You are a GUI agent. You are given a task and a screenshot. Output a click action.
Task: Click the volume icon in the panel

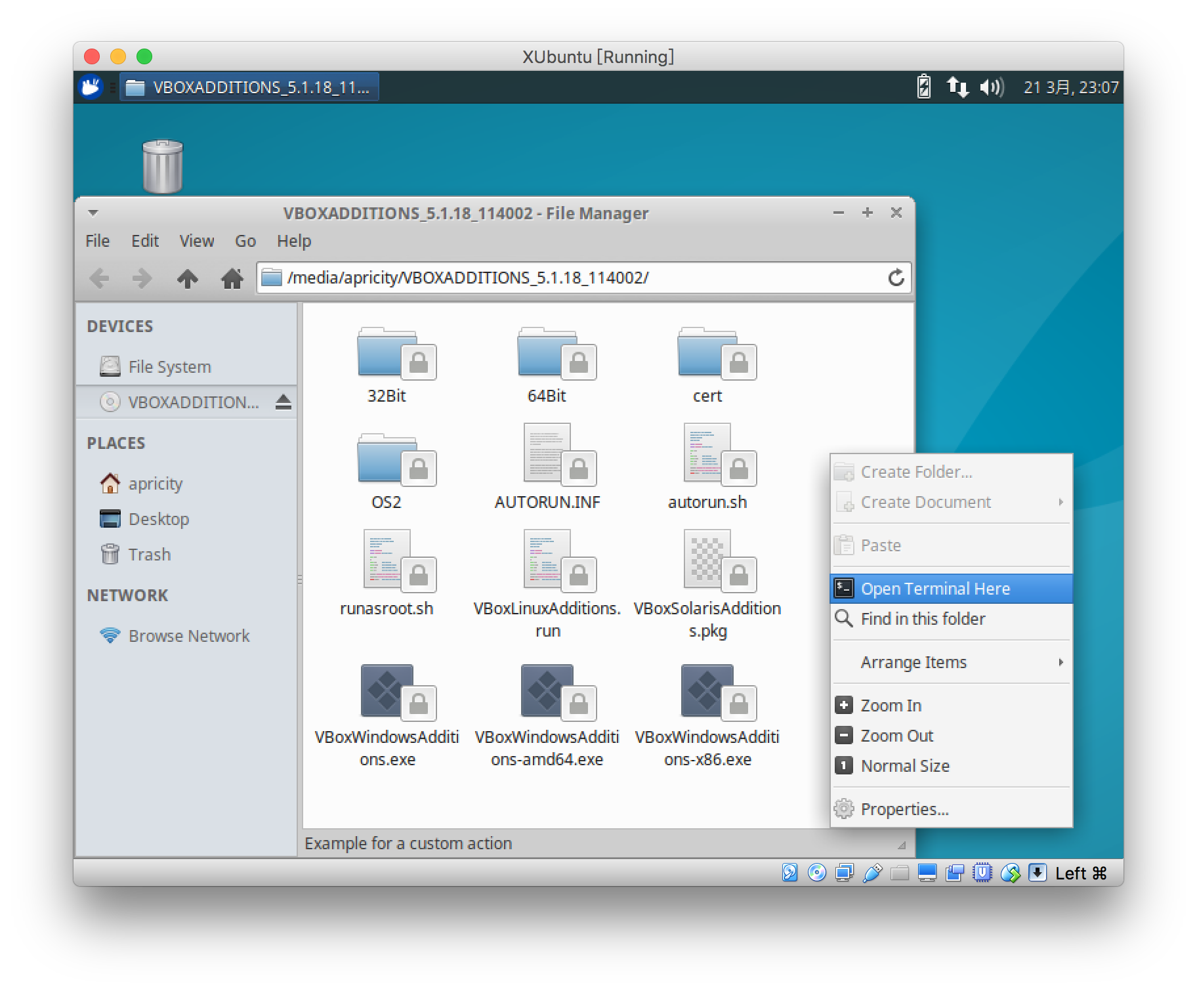pyautogui.click(x=991, y=87)
